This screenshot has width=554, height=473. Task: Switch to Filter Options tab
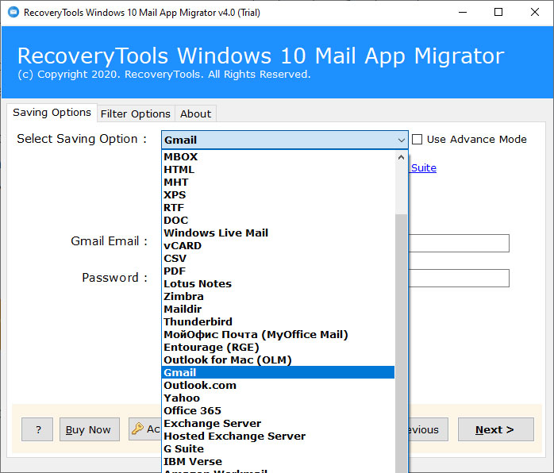[136, 113]
